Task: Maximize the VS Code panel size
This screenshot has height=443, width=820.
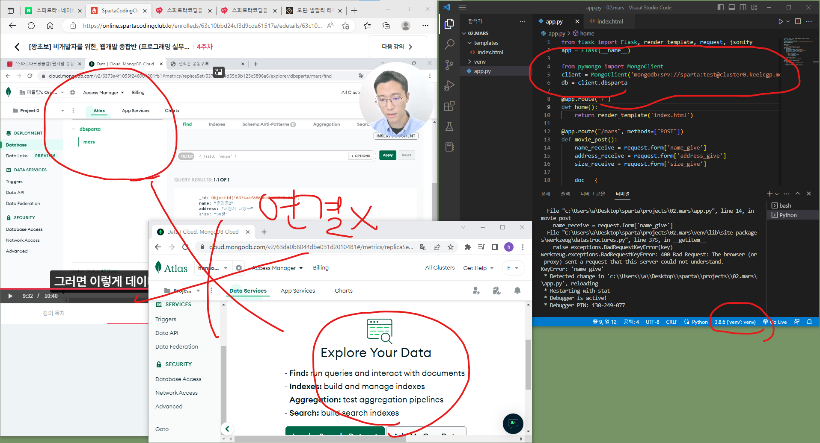Action: coord(798,194)
